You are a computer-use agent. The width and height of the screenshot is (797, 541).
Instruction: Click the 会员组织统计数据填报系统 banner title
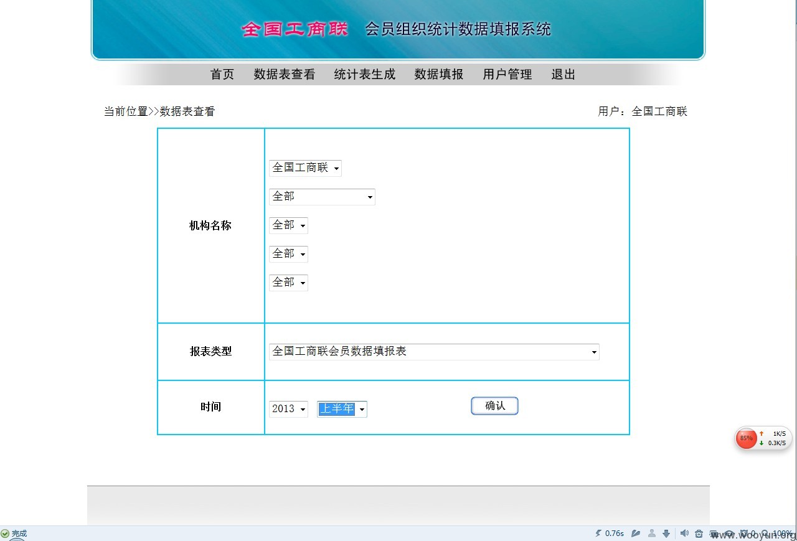[x=458, y=29]
